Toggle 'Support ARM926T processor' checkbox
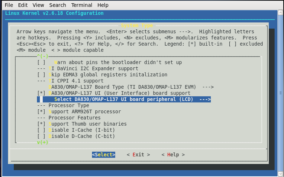Image resolution: width=284 pixels, height=177 pixels. pyautogui.click(x=41, y=111)
